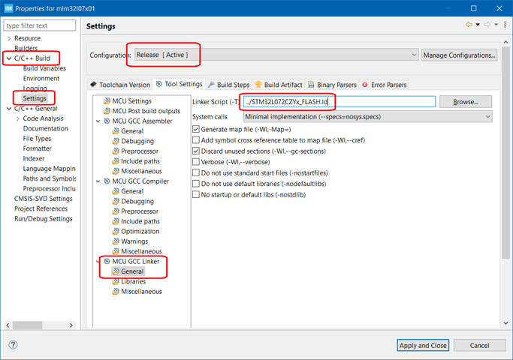This screenshot has width=513, height=360.
Task: Switch to the Build Steps tab
Action: click(229, 85)
